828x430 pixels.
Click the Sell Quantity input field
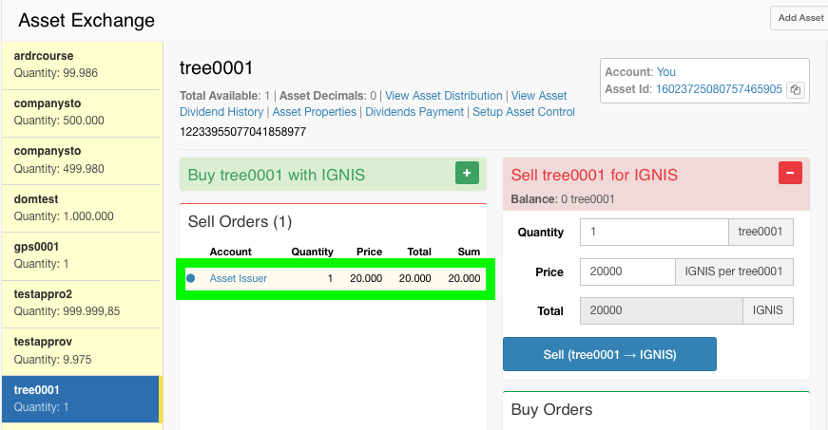point(653,233)
